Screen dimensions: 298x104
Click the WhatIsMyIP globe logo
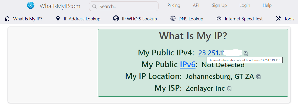click(x=31, y=6)
